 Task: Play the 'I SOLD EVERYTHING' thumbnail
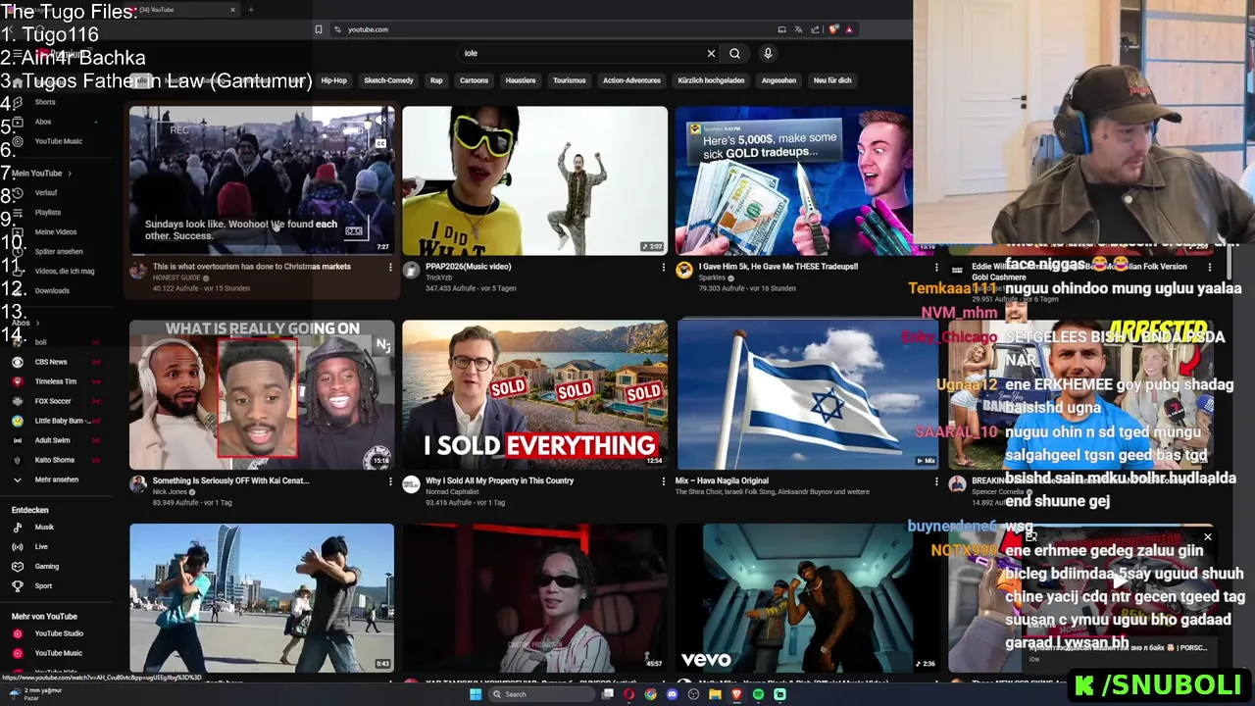pos(534,394)
